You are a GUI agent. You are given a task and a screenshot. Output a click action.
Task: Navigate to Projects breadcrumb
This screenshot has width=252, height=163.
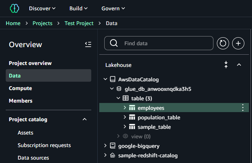coord(42,23)
